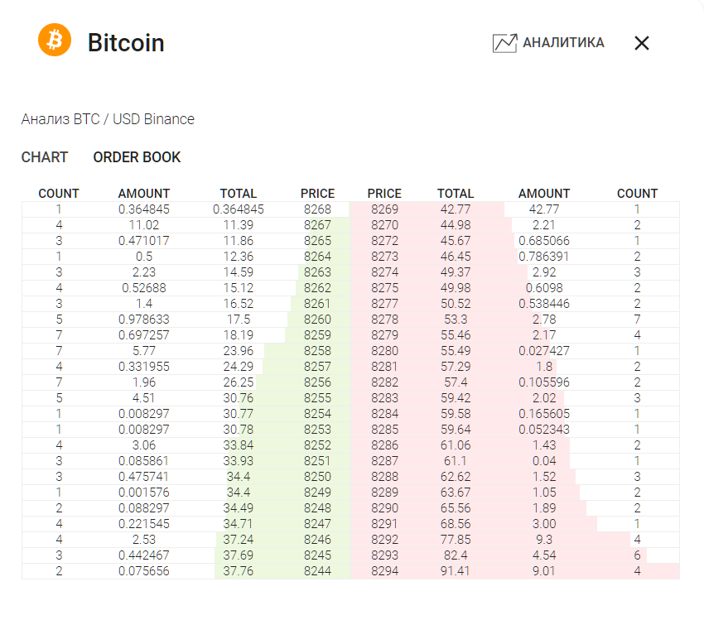Click ask price 8294 cell

coord(384,571)
